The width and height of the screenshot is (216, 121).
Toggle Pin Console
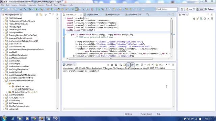pos(137,65)
